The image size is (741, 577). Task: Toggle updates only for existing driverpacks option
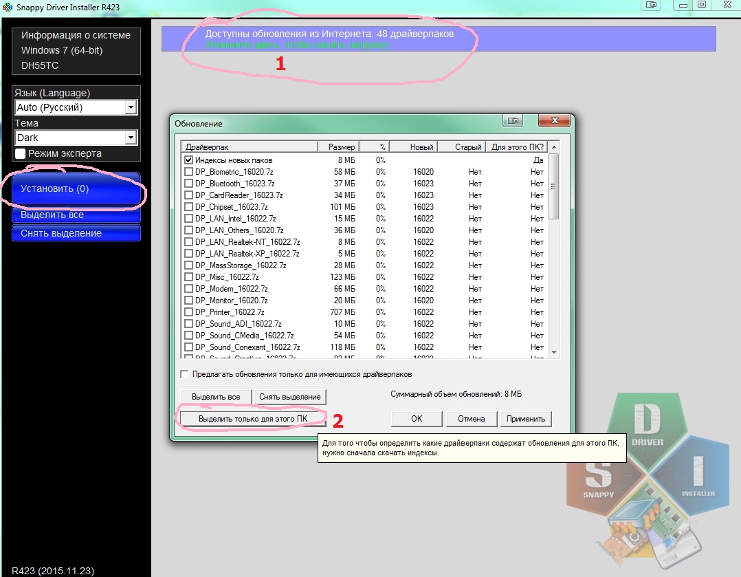pyautogui.click(x=184, y=375)
